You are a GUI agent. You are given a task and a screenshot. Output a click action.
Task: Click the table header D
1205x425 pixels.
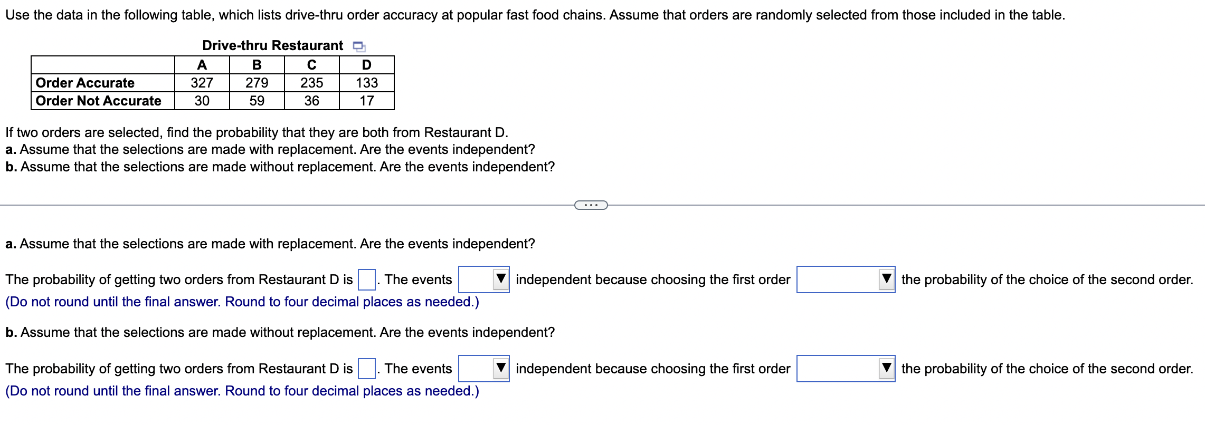click(366, 65)
